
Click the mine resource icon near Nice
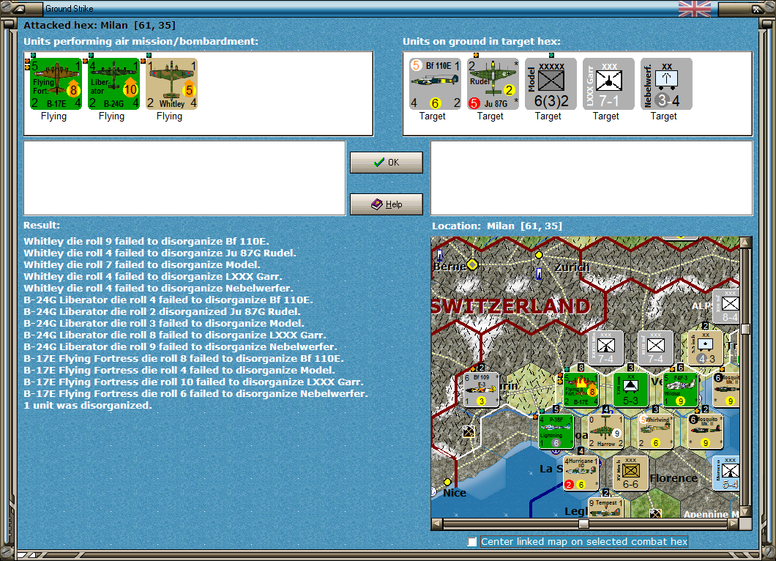469,432
